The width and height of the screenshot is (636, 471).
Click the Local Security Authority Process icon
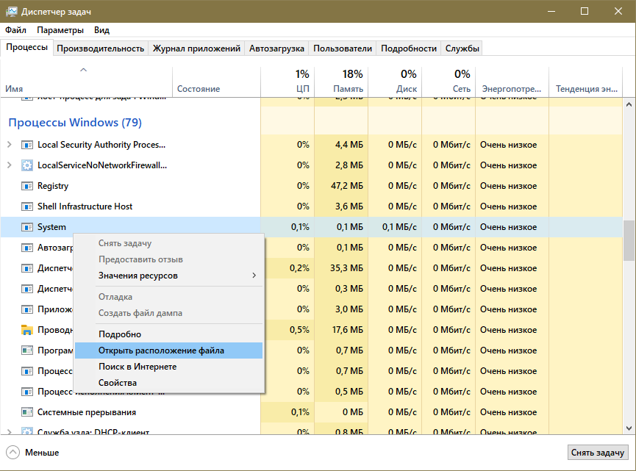pyautogui.click(x=27, y=145)
